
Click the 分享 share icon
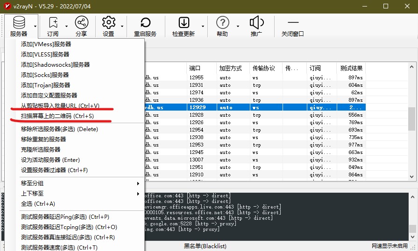click(81, 26)
